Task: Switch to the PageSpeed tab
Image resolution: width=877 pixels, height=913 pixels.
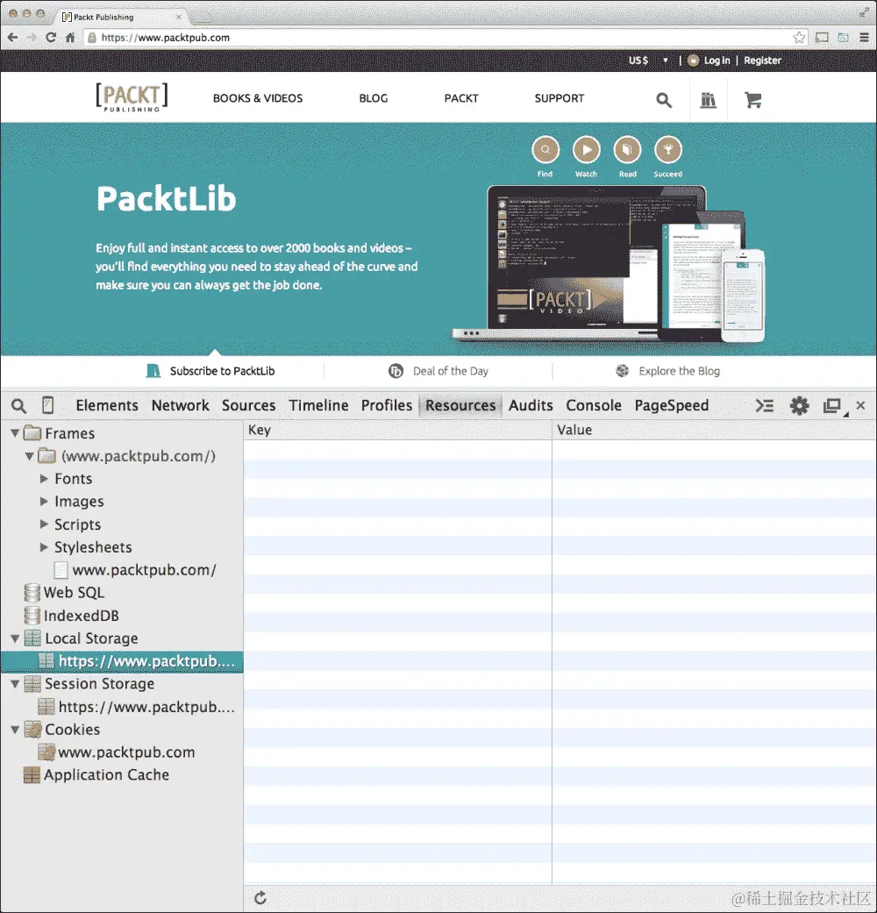Action: click(x=672, y=405)
